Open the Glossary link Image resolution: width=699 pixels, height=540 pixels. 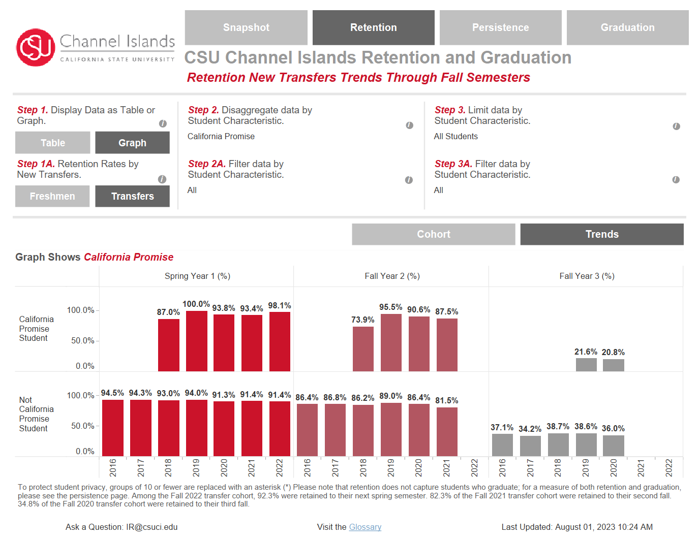tap(365, 527)
